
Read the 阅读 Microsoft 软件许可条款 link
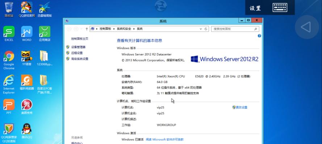pos(164,140)
